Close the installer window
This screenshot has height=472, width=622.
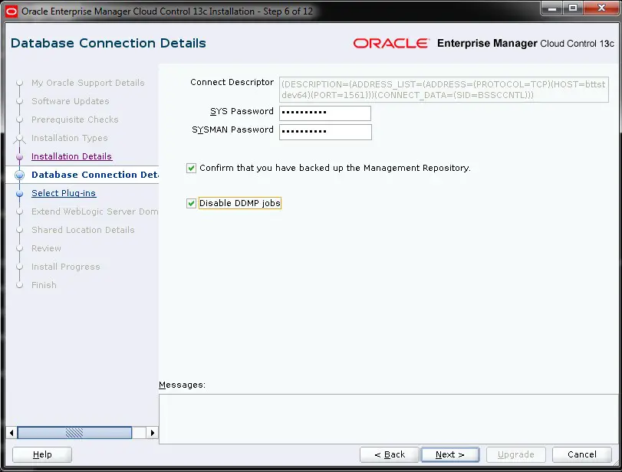point(601,8)
